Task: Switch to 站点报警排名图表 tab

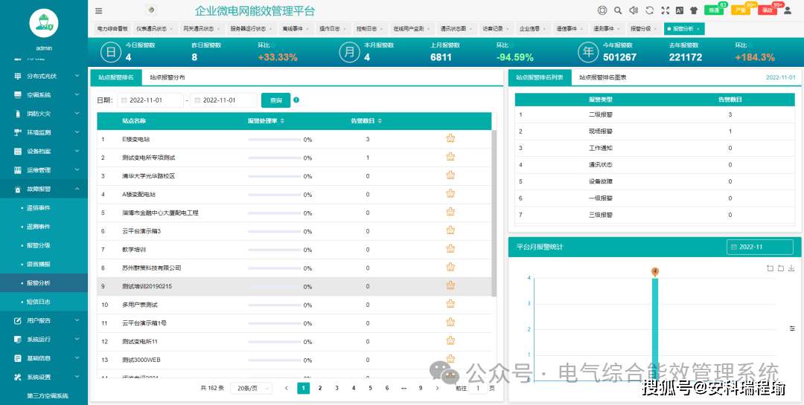Action: [602, 77]
